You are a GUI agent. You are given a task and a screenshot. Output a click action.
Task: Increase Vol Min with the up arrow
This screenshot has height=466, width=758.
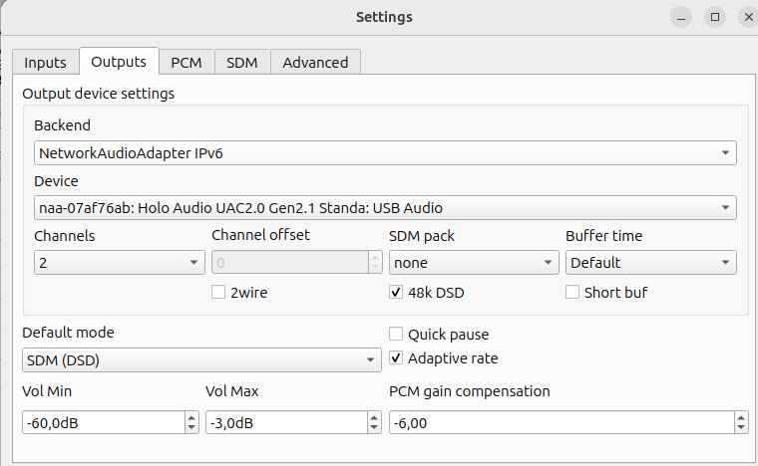[191, 417]
